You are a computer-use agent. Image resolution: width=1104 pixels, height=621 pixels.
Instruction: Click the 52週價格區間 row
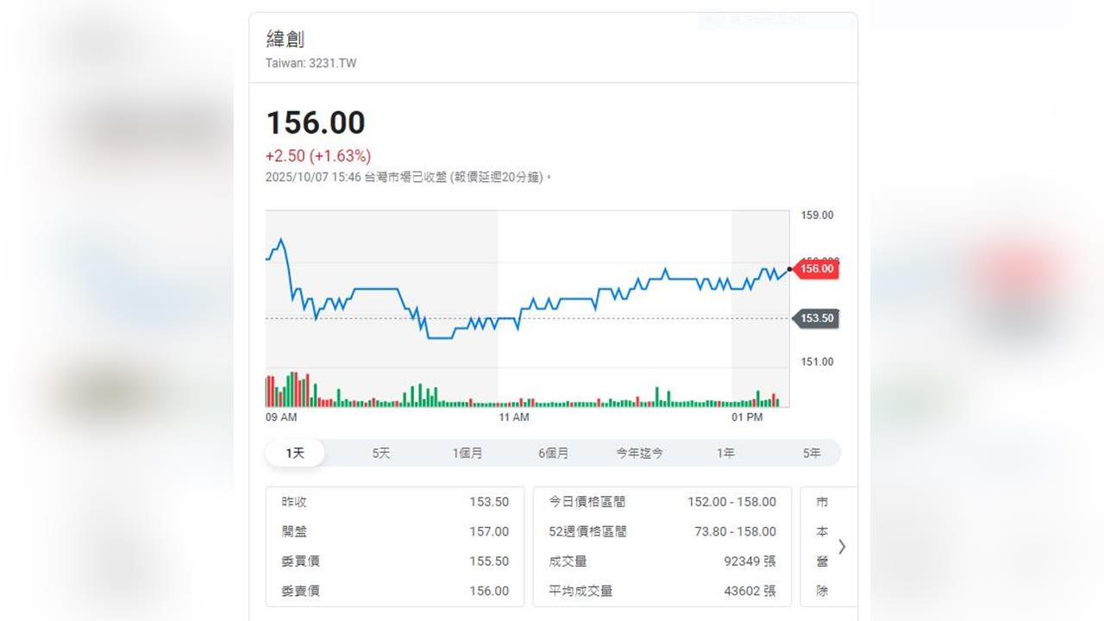662,531
